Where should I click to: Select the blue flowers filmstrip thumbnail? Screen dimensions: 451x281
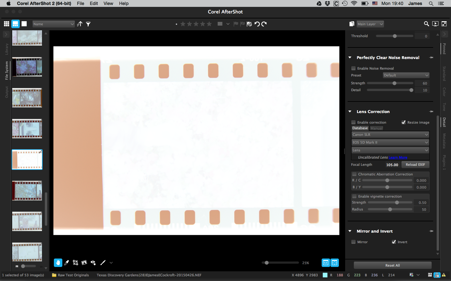[27, 67]
